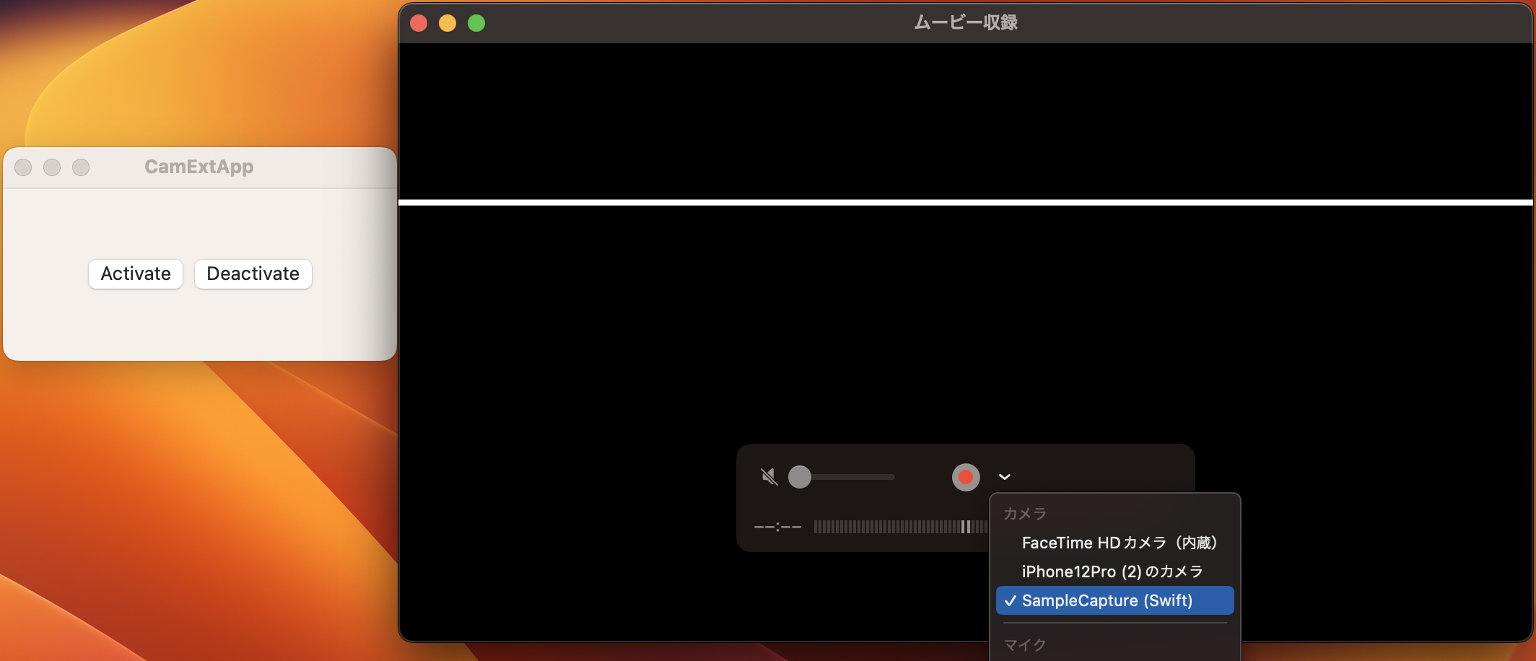Viewport: 1536px width, 661px height.
Task: Click the green zoom button on ムービー収録 window
Action: [x=476, y=22]
